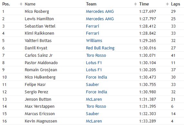
Task: Open the Force India link in Sergio Perez's row
Action: pos(96,92)
